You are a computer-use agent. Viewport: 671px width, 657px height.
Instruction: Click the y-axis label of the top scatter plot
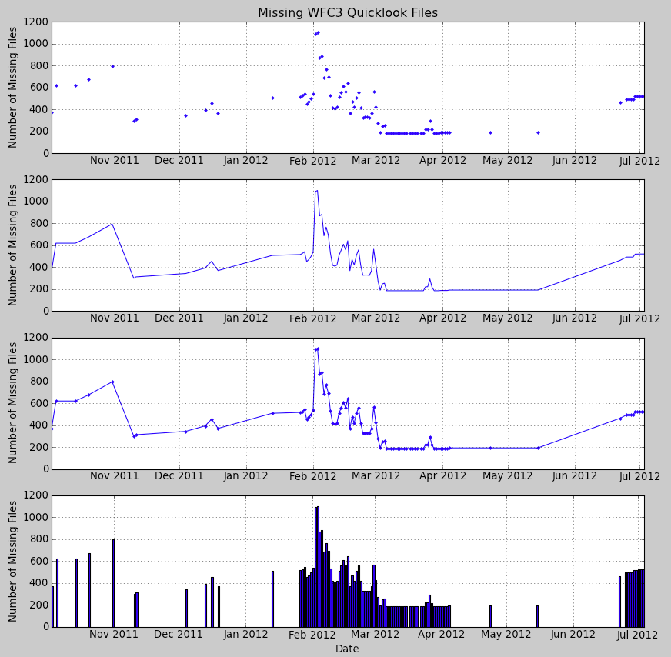click(x=13, y=87)
